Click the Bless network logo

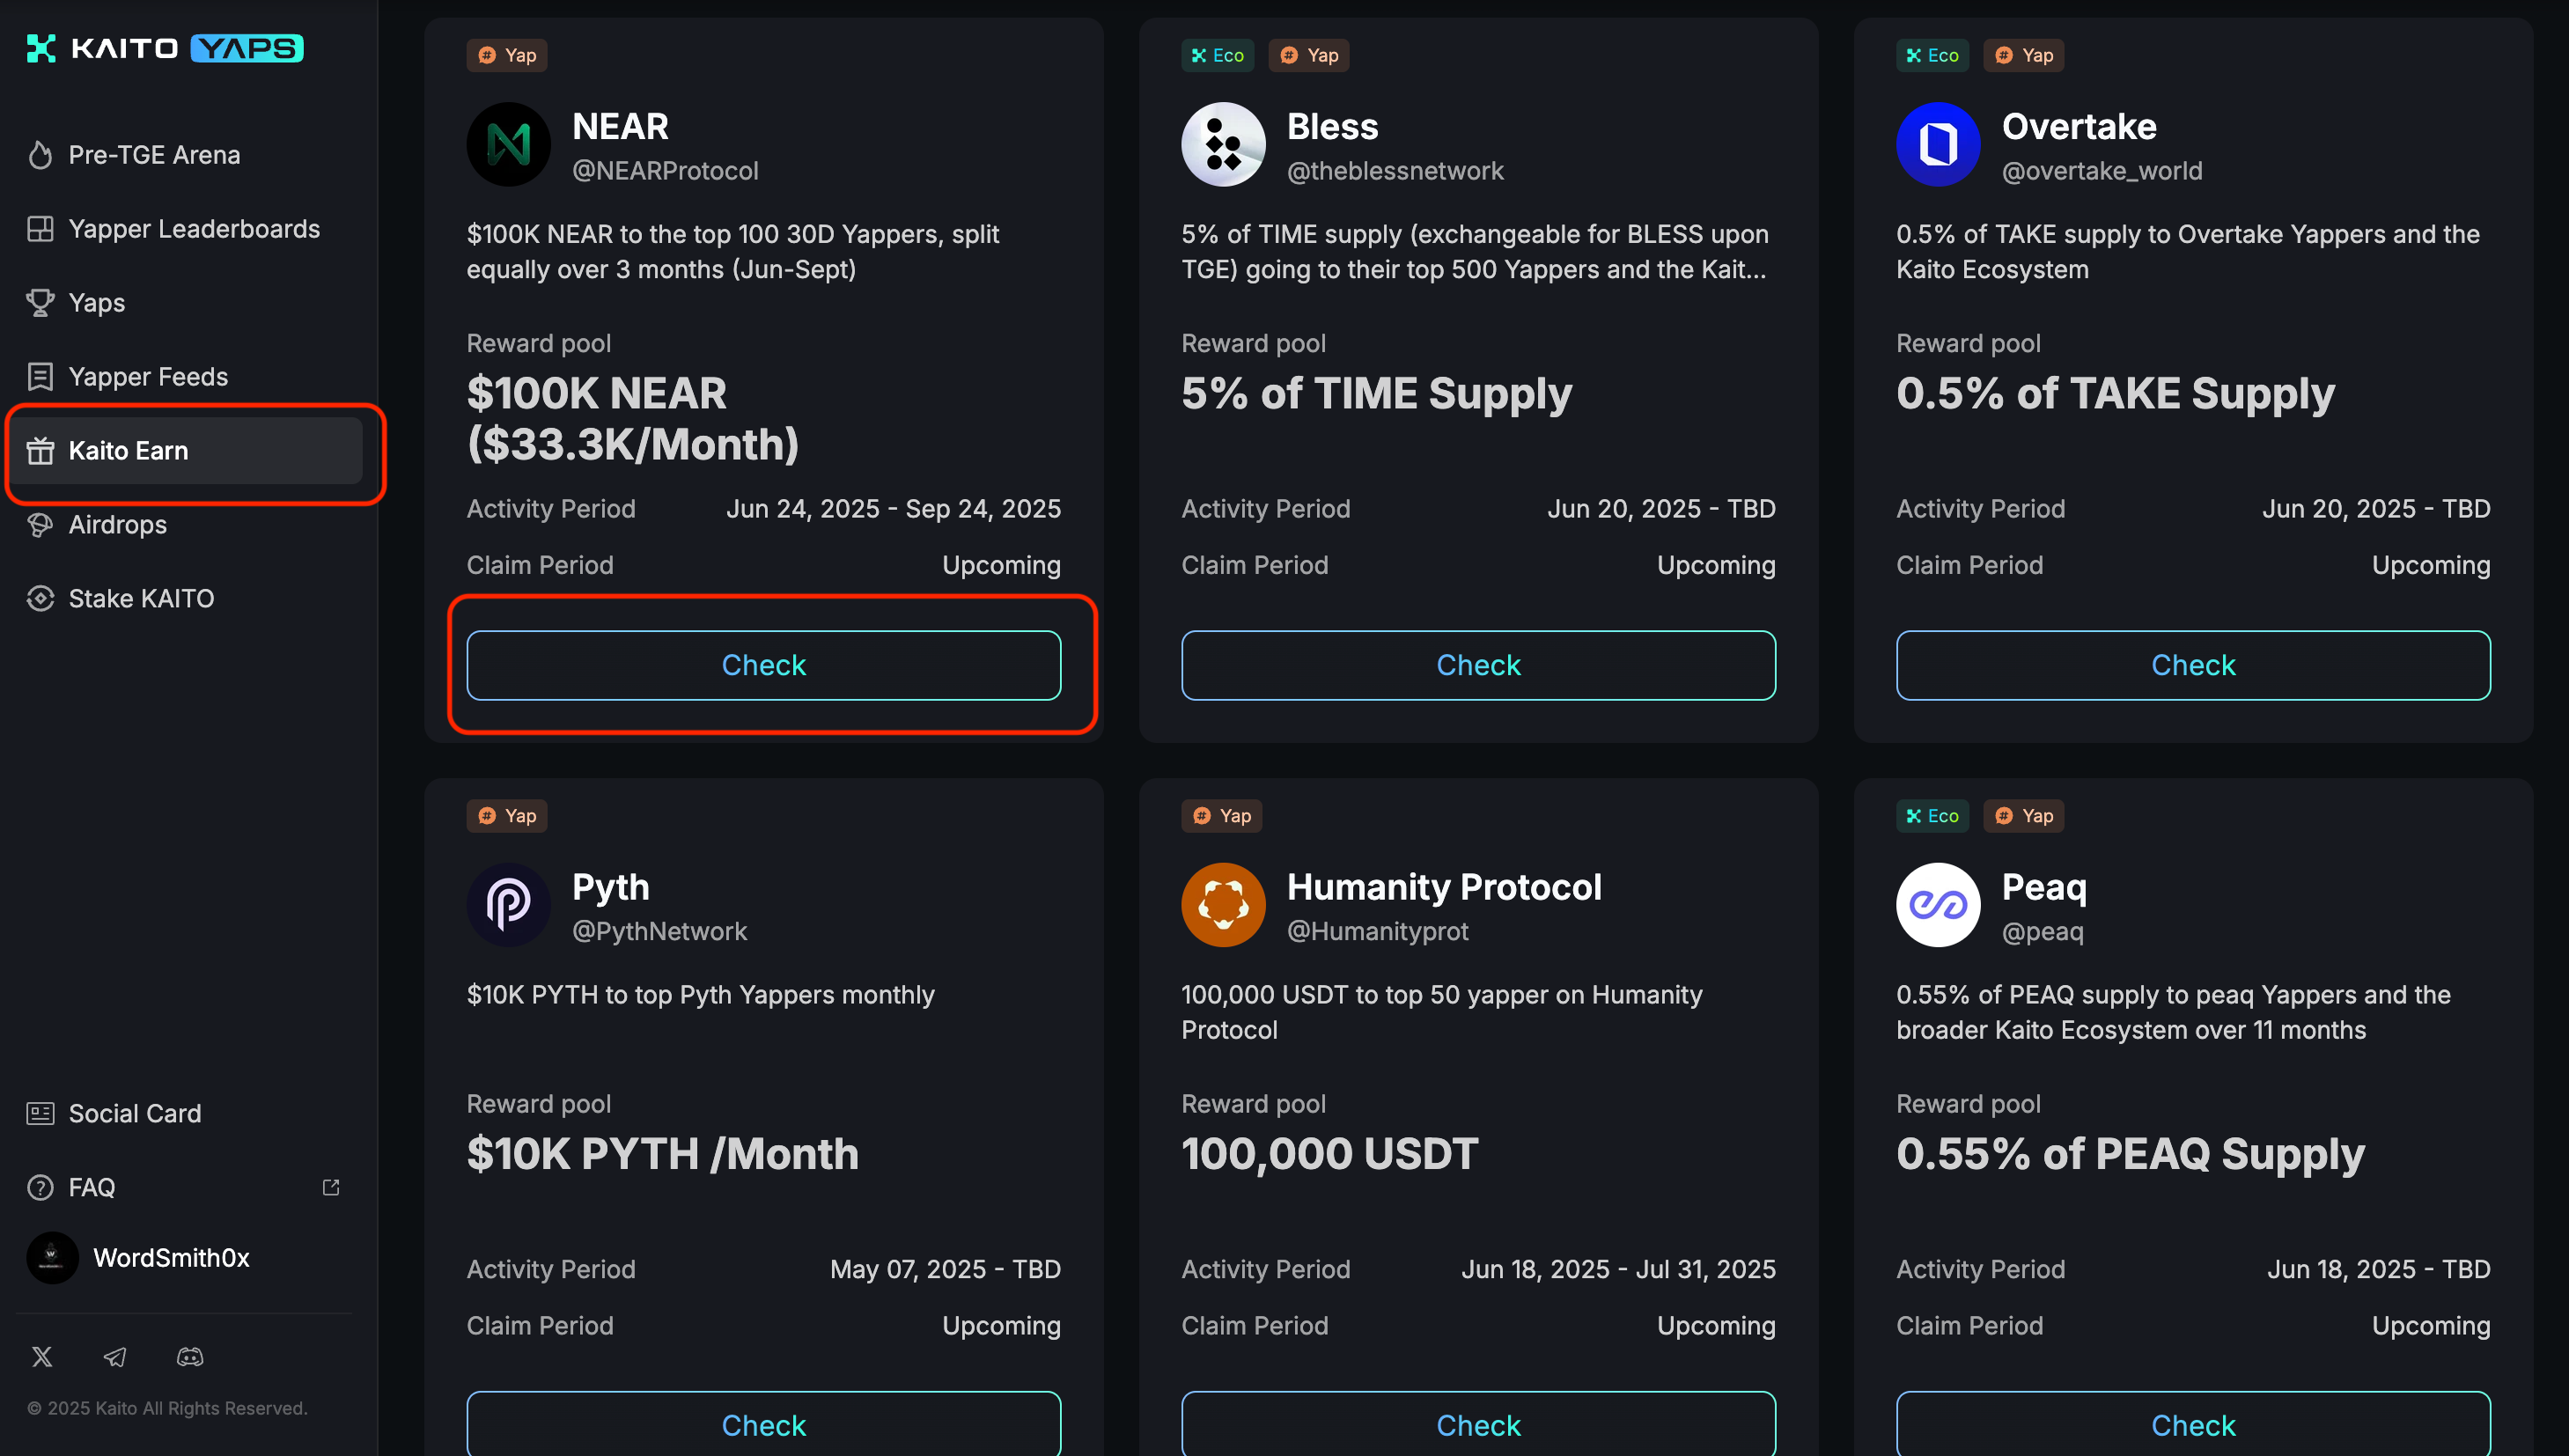pyautogui.click(x=1222, y=145)
